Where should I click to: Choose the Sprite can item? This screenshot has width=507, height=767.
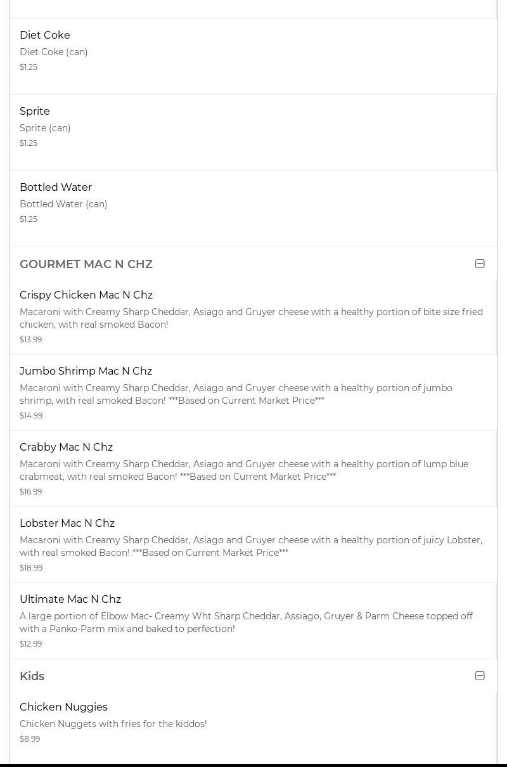(x=35, y=112)
